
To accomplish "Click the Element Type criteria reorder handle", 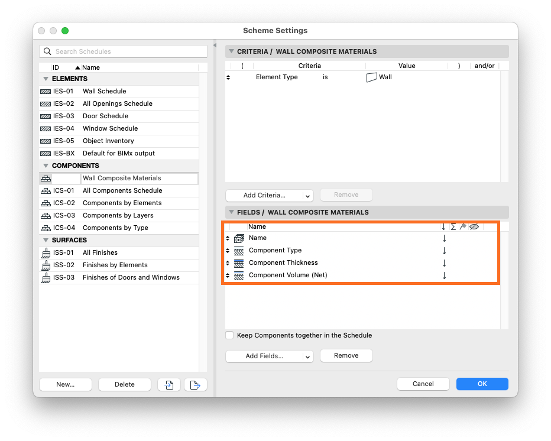I will 228,77.
